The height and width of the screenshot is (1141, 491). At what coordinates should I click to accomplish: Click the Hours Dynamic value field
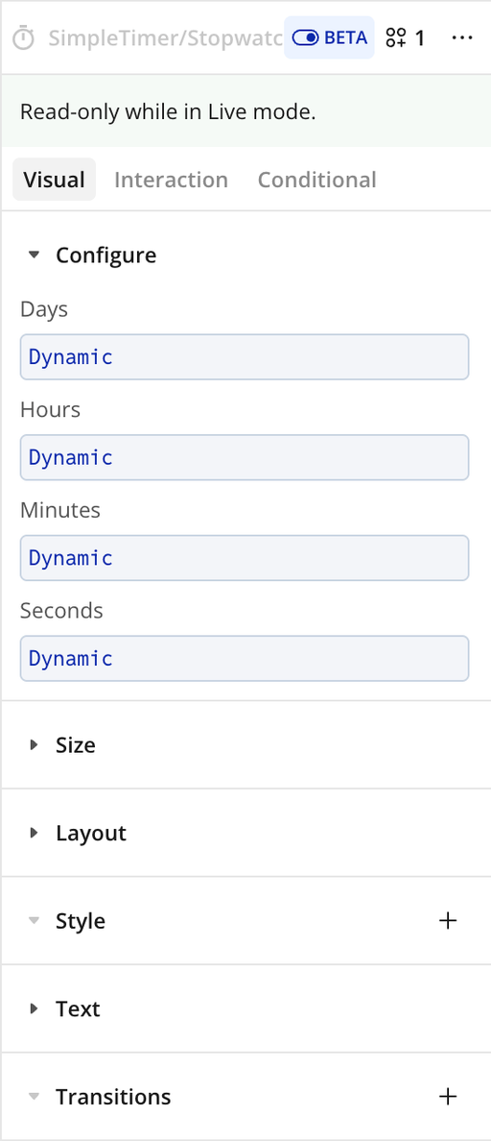(x=245, y=458)
